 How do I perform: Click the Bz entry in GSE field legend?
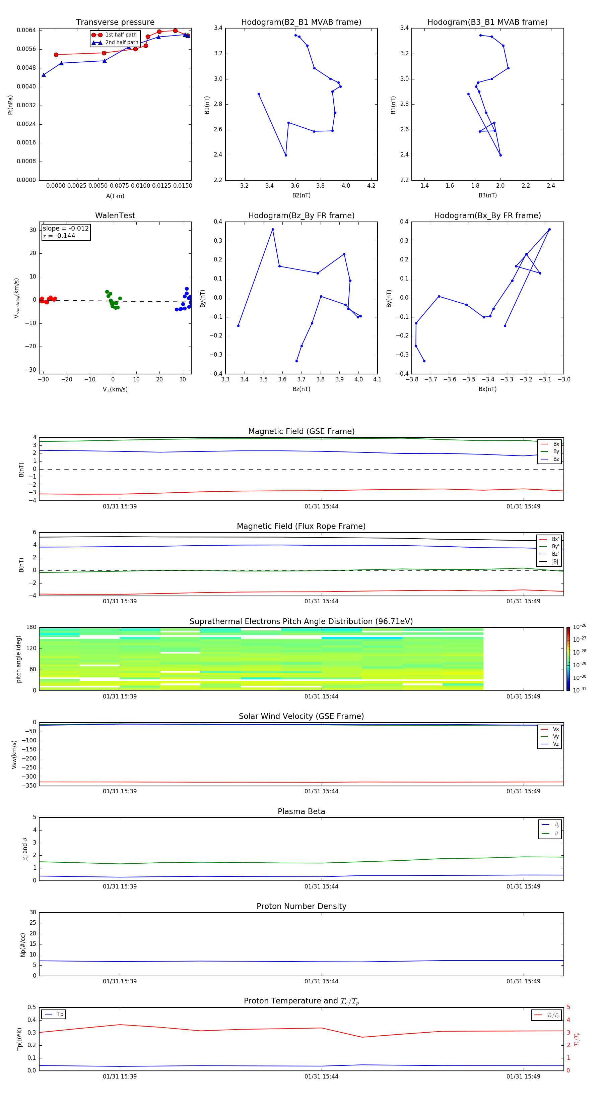tap(550, 459)
